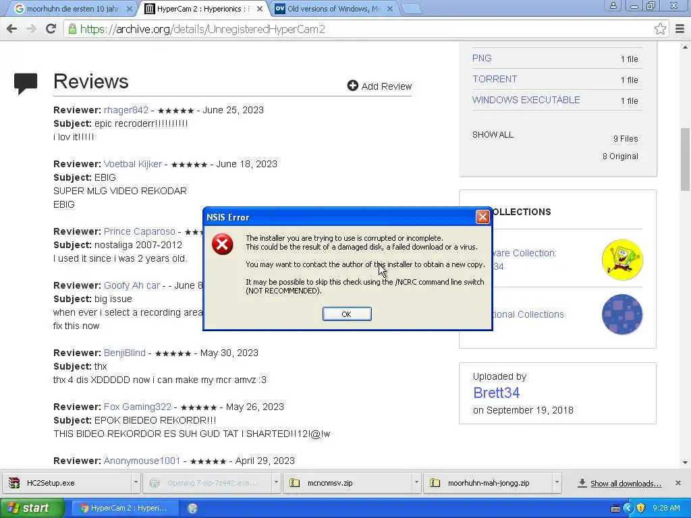Screen dimensions: 691x518
Task: Click the Show all downloads link
Action: point(626,484)
